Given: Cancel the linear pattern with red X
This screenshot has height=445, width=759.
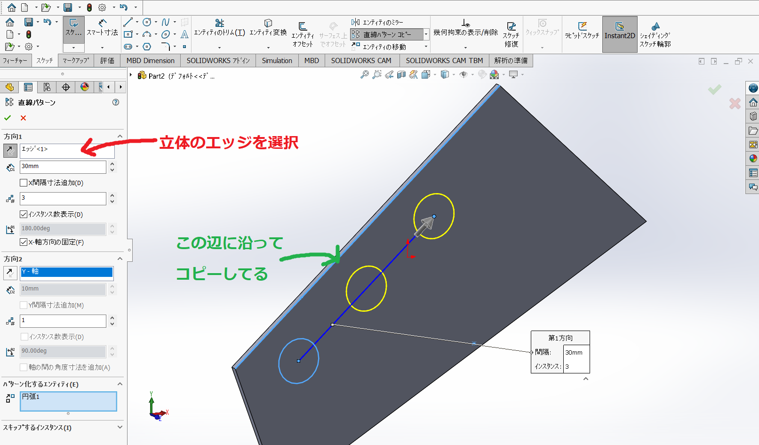Looking at the screenshot, I should (x=23, y=118).
